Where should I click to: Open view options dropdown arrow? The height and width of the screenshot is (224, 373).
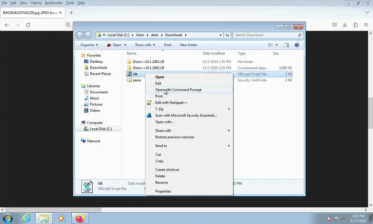277,45
